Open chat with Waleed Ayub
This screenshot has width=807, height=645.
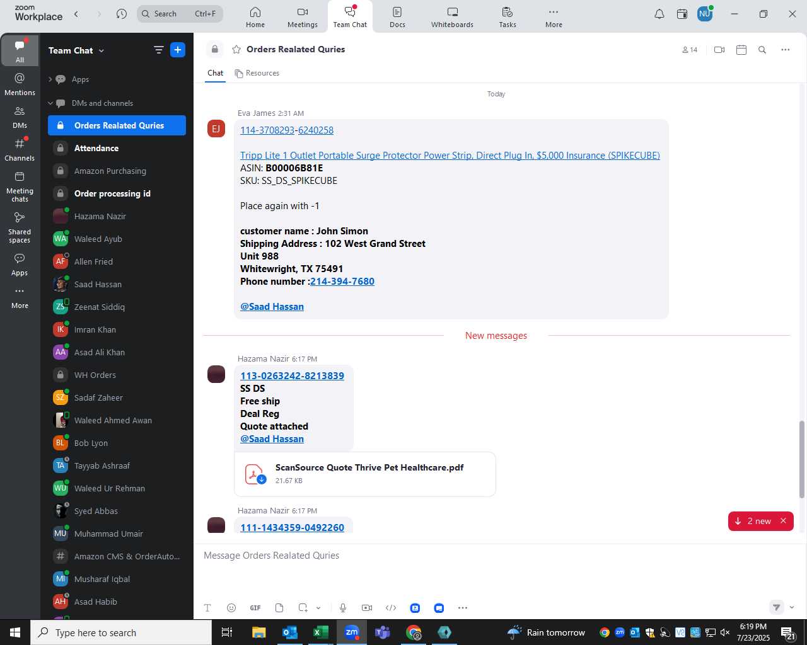point(117,239)
